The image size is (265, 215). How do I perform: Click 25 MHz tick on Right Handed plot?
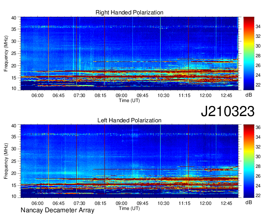tap(14, 53)
